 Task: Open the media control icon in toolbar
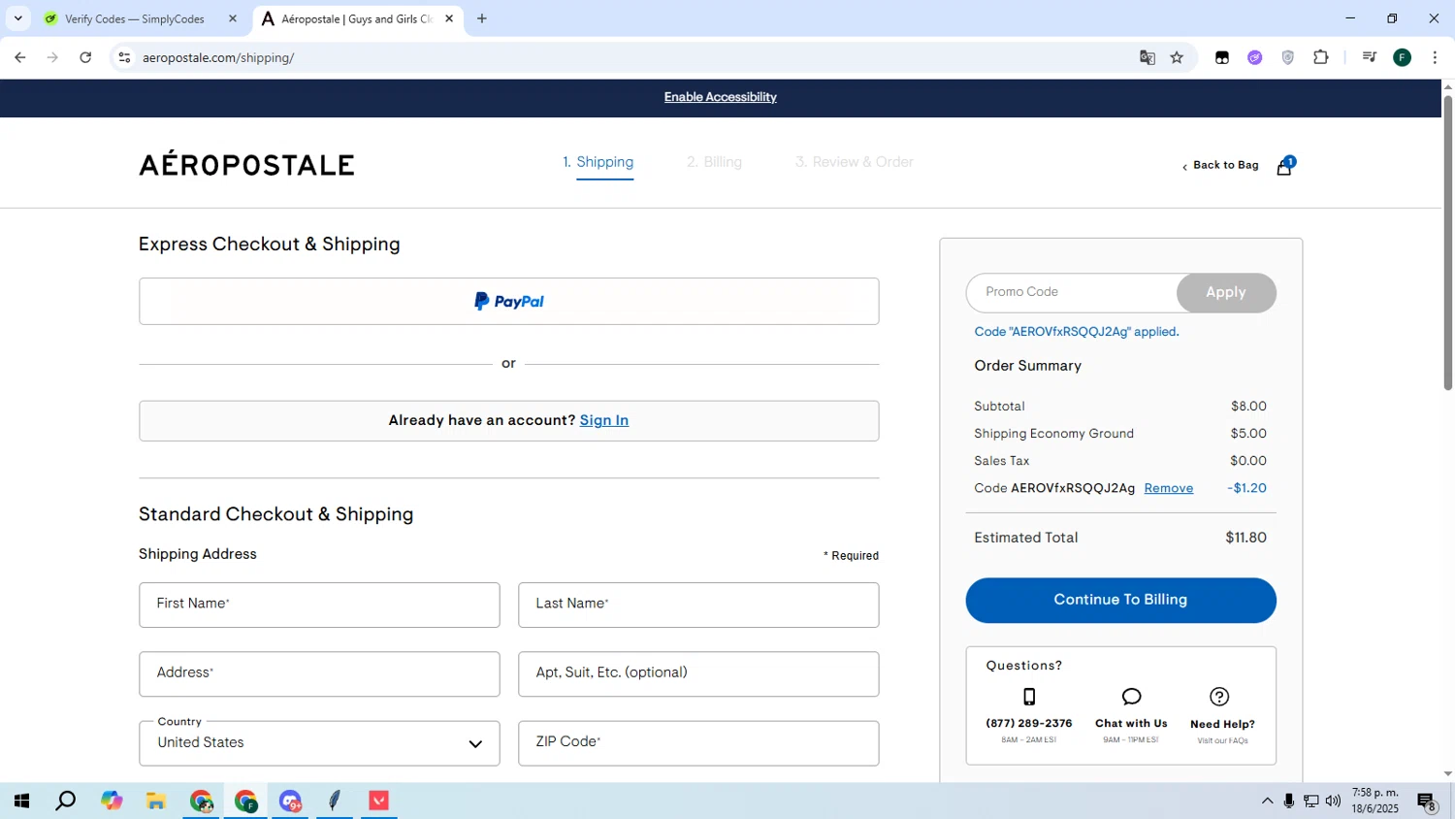click(x=1369, y=57)
